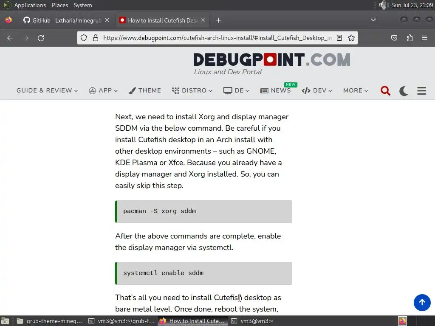435x326 pixels.
Task: Close the How to Install Cutefish tab
Action: coord(203,20)
